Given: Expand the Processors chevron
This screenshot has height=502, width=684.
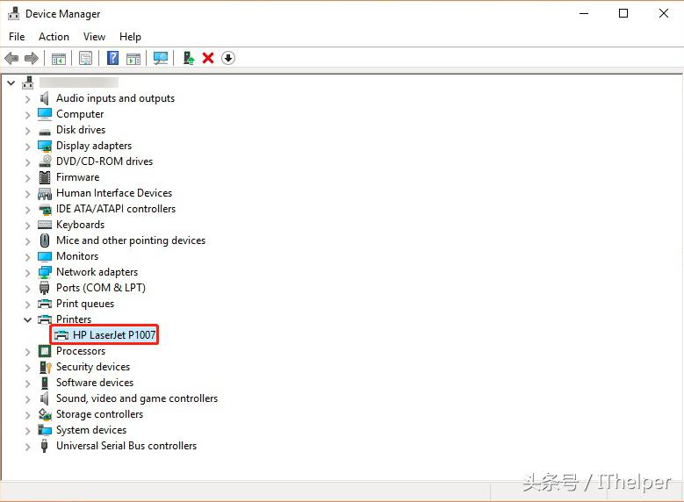Looking at the screenshot, I should tap(27, 352).
